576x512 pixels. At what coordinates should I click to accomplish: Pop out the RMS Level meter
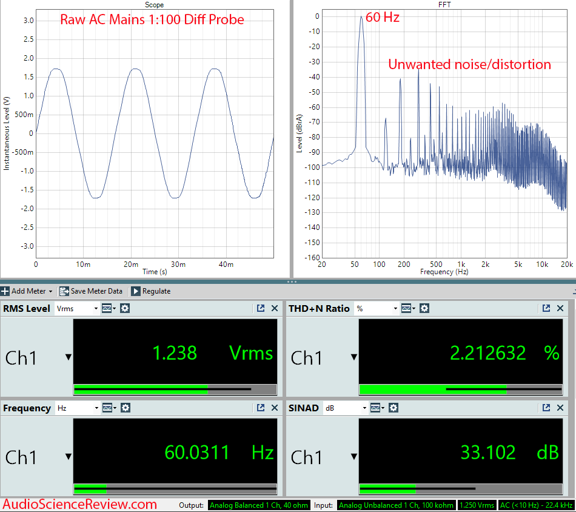coord(261,308)
